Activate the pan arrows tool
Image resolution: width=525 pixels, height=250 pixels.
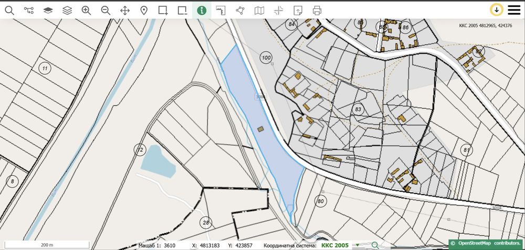pos(125,10)
